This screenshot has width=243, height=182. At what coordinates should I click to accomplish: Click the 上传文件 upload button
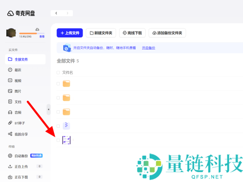[x=69, y=33]
